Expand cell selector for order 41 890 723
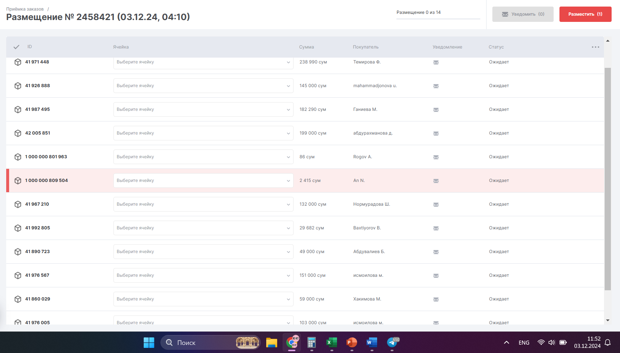Image resolution: width=620 pixels, height=353 pixels. coord(204,252)
